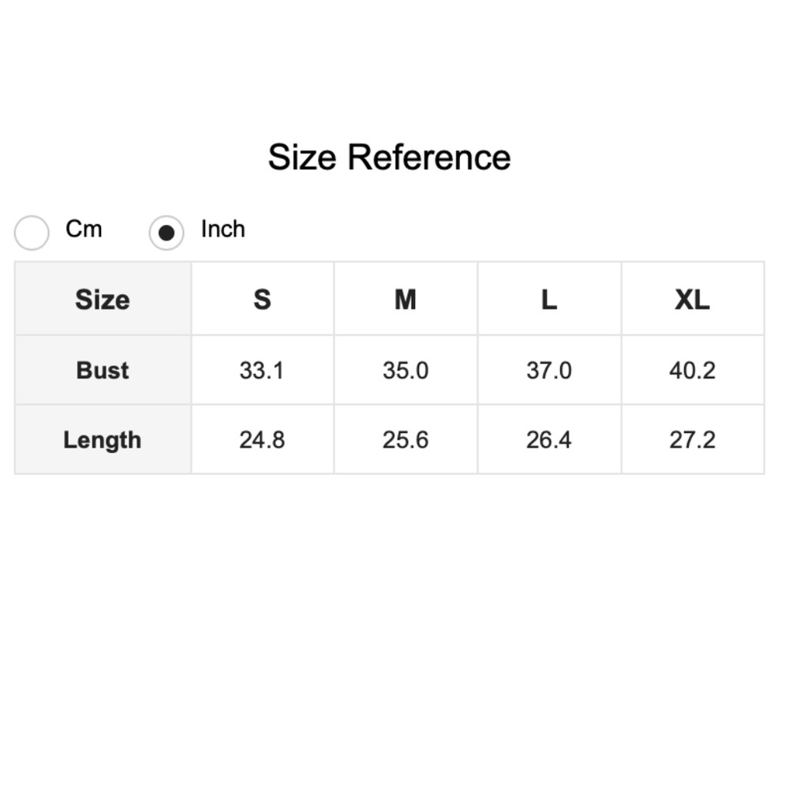Click the Cm unit label text

click(84, 229)
